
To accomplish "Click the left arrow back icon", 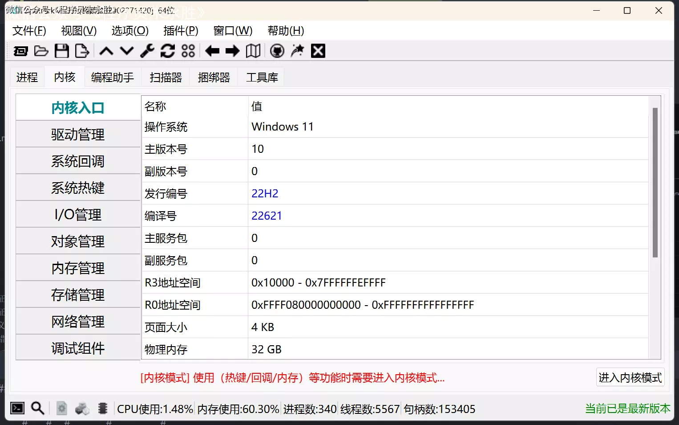I will [x=212, y=51].
